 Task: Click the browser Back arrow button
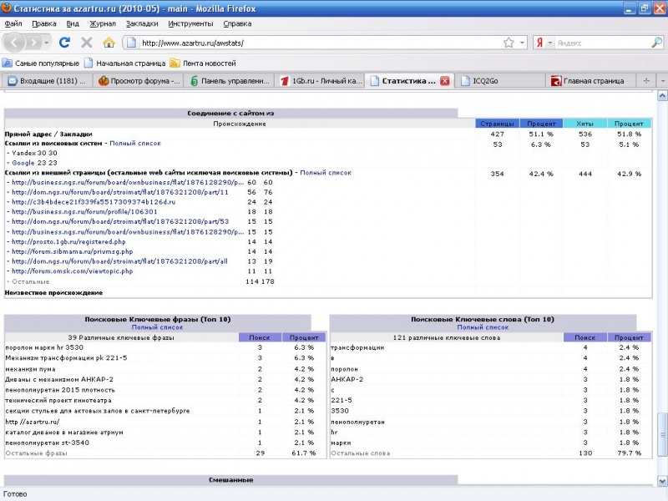pos(15,42)
